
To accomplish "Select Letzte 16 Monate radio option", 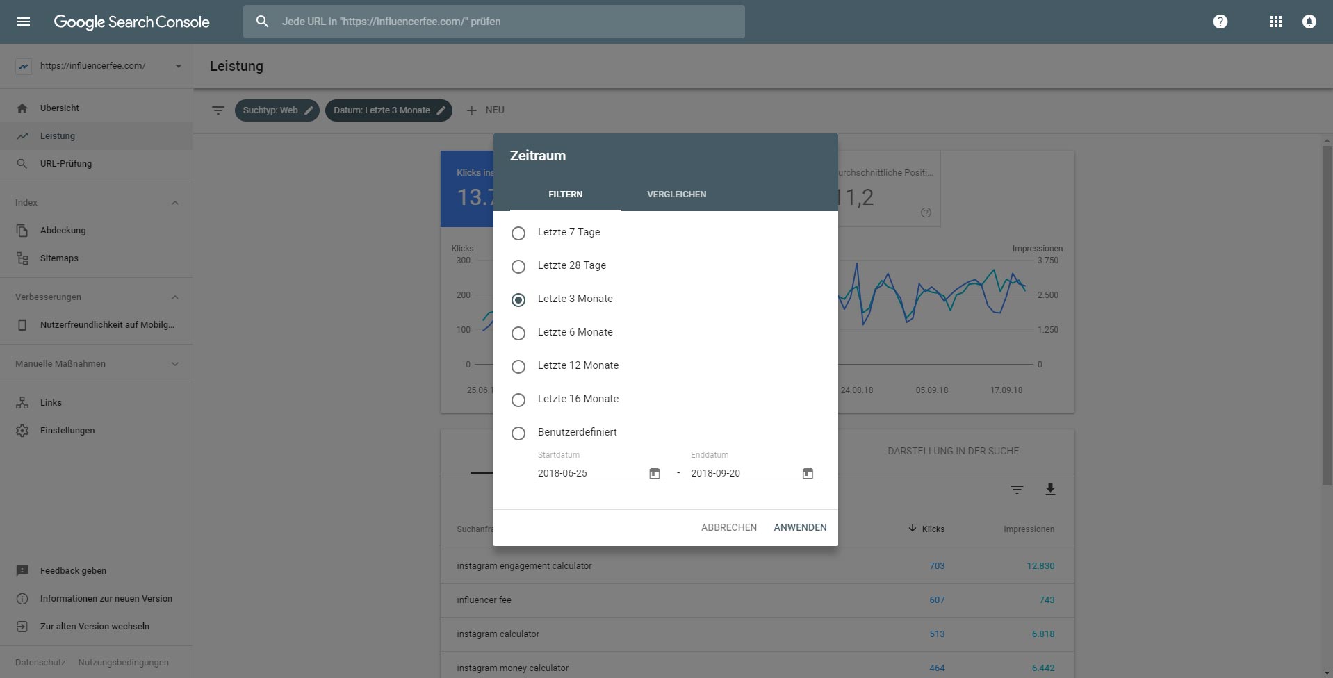I will 518,400.
